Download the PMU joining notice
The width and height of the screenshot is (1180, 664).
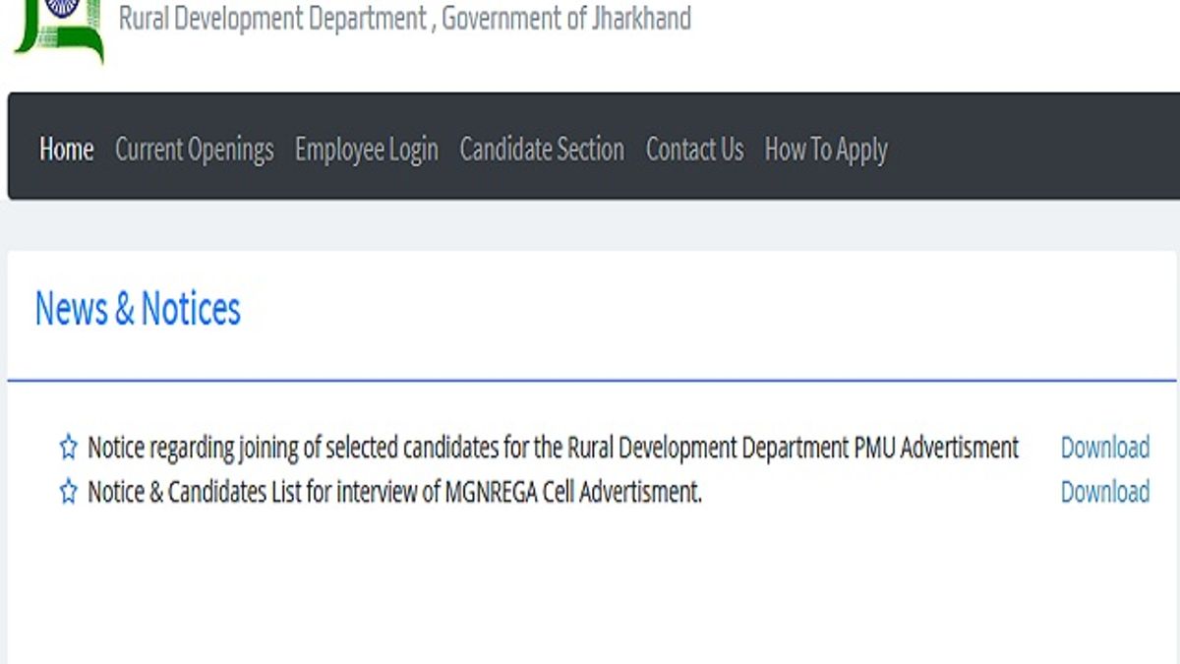pyautogui.click(x=1105, y=448)
